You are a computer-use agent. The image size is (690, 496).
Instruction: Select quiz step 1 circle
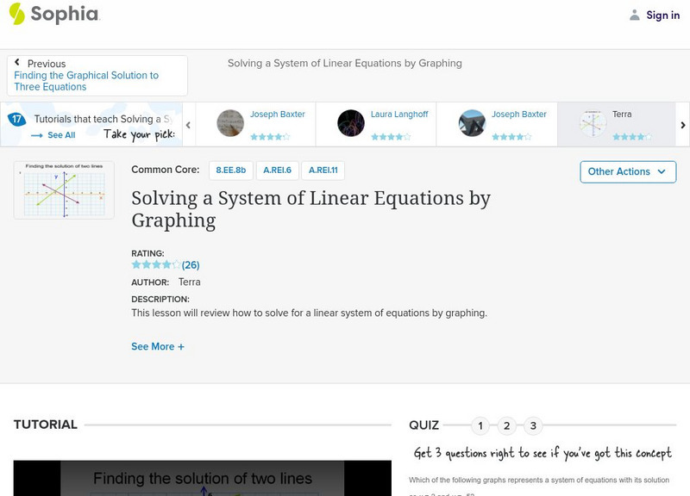pos(480,424)
